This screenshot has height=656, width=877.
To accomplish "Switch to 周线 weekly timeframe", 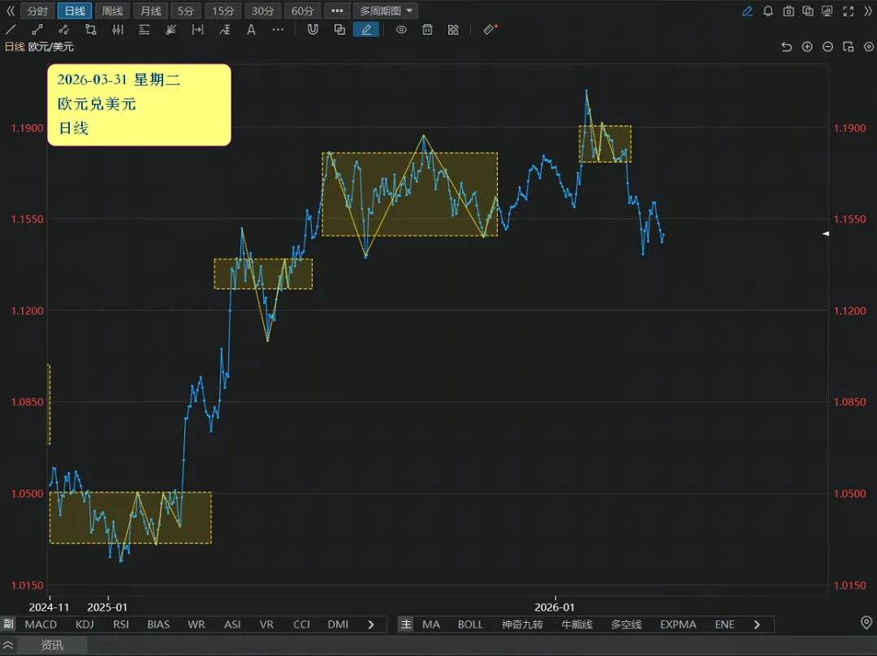I will 112,11.
